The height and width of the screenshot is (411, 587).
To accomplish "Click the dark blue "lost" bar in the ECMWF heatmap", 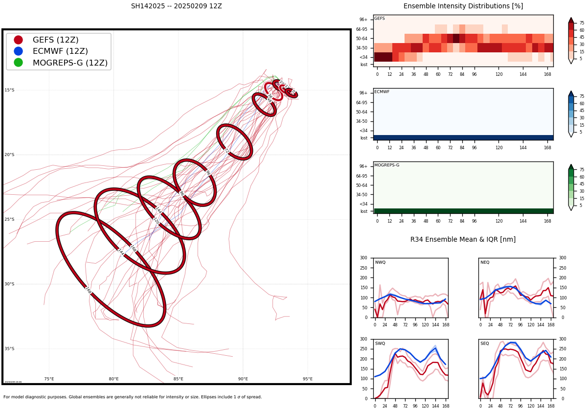I will (x=463, y=137).
